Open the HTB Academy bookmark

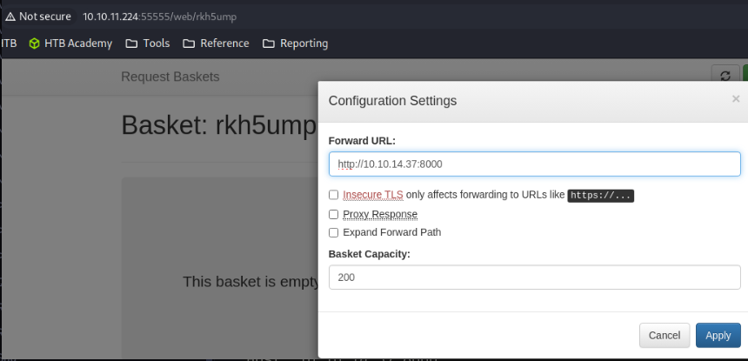[x=70, y=43]
